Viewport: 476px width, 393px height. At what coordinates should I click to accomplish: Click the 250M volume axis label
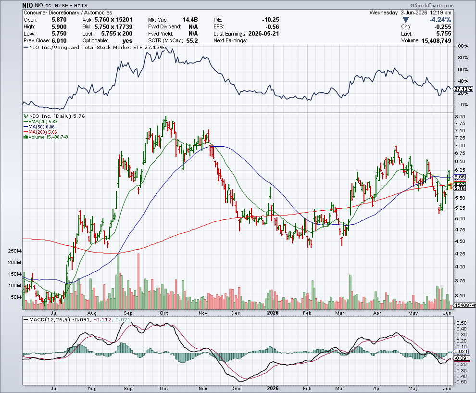point(14,251)
